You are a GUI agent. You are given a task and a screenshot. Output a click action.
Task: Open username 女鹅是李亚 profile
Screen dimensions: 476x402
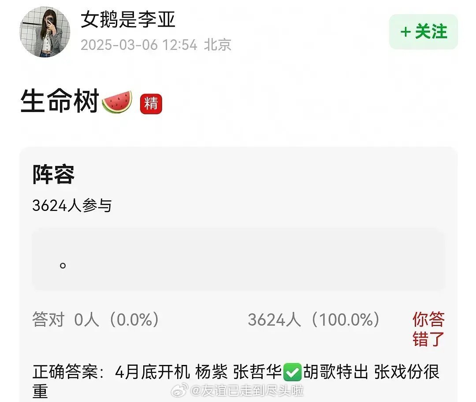(128, 19)
